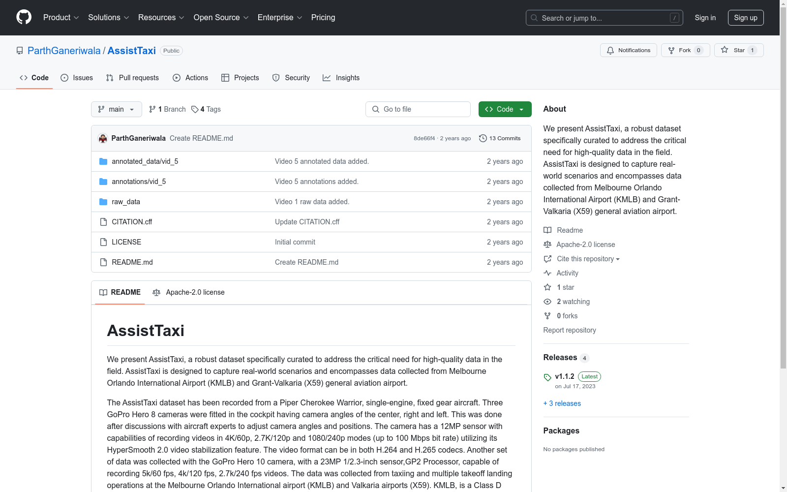Open the Releases heading link
This screenshot has width=787, height=492.
(560, 358)
